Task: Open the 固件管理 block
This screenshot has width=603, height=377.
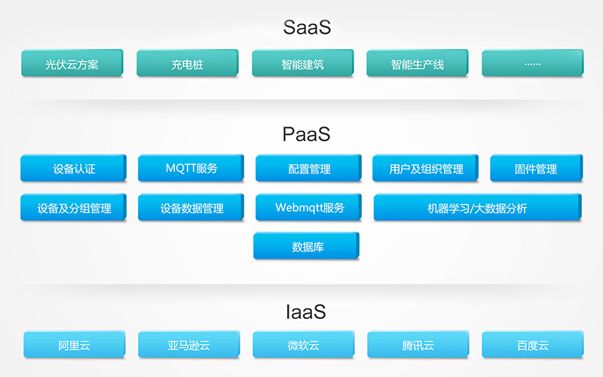Action: click(536, 169)
